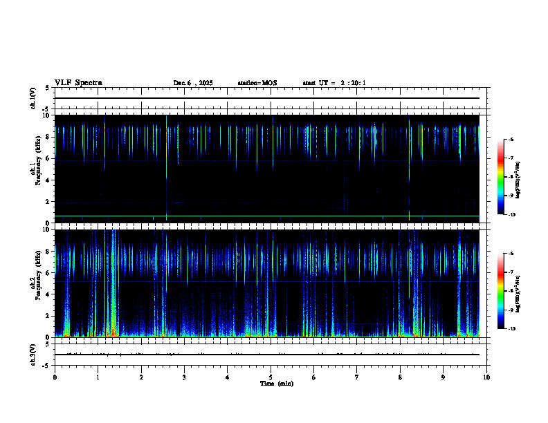This screenshot has height=423, width=548.
Task: Click time axis tick label "10"
Action: coord(486,377)
